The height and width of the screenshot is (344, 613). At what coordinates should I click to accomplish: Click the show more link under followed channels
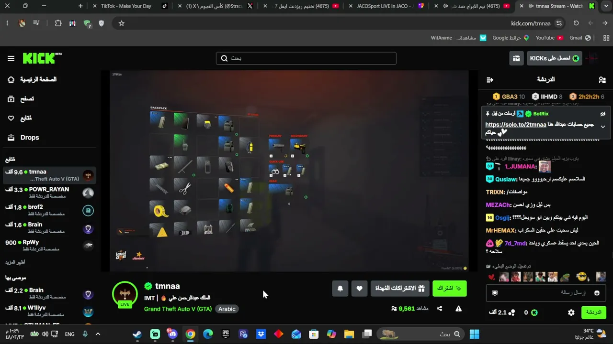[15, 262]
